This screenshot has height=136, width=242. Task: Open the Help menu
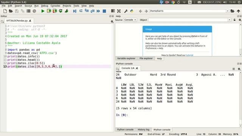[92, 6]
